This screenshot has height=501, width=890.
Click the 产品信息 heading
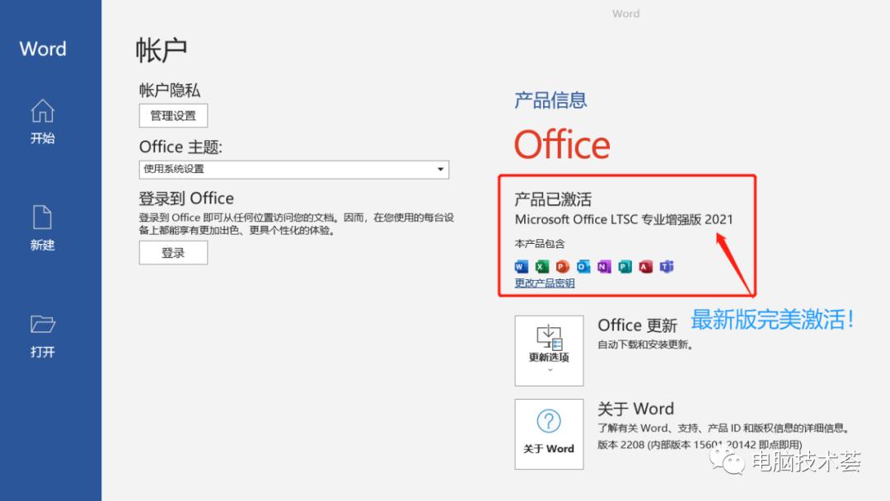(x=550, y=101)
